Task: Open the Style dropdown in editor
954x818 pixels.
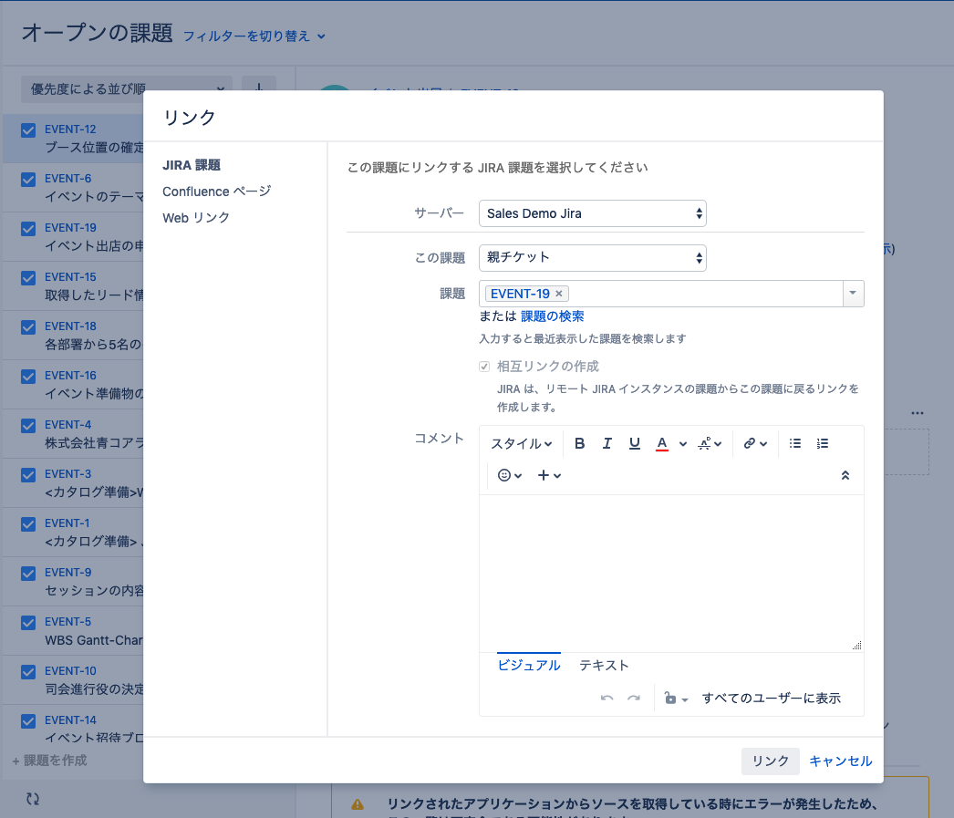Action: [x=522, y=443]
